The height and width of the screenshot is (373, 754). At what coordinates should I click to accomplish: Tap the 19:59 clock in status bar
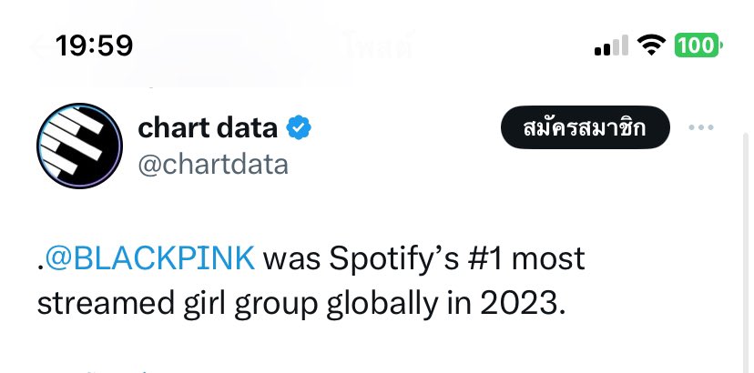pyautogui.click(x=95, y=46)
